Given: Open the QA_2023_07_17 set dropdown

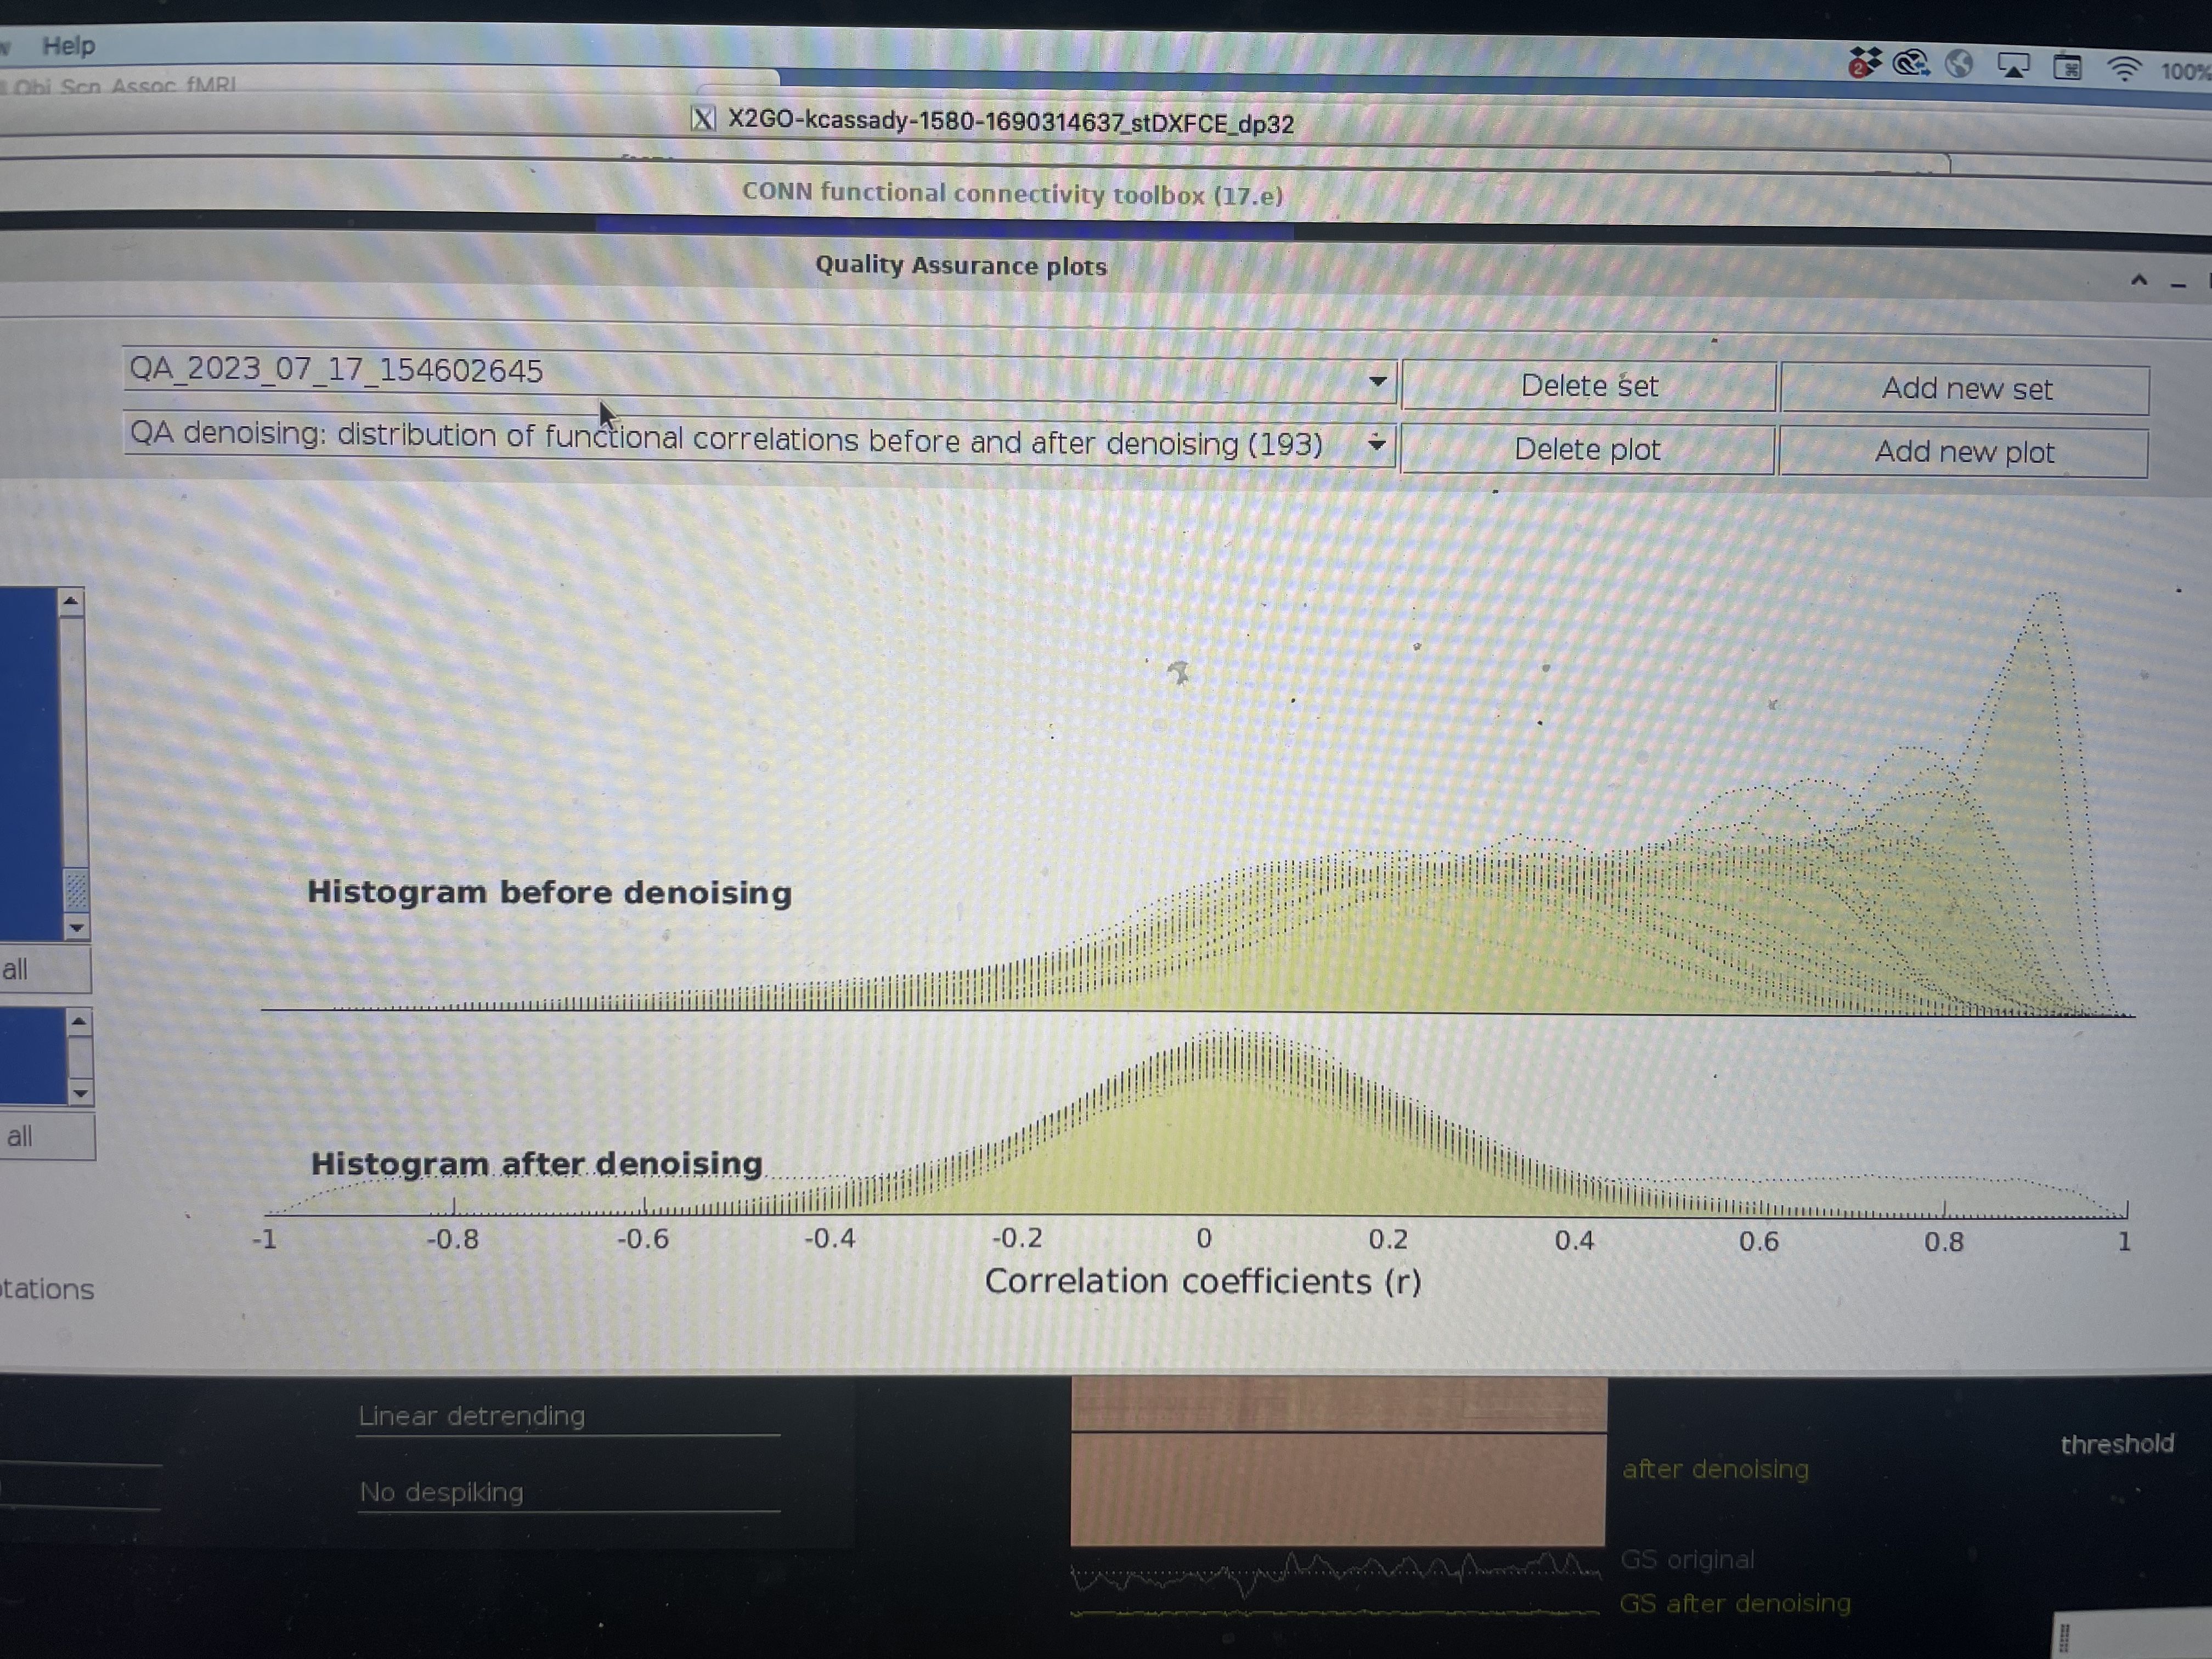Looking at the screenshot, I should (x=1377, y=381).
